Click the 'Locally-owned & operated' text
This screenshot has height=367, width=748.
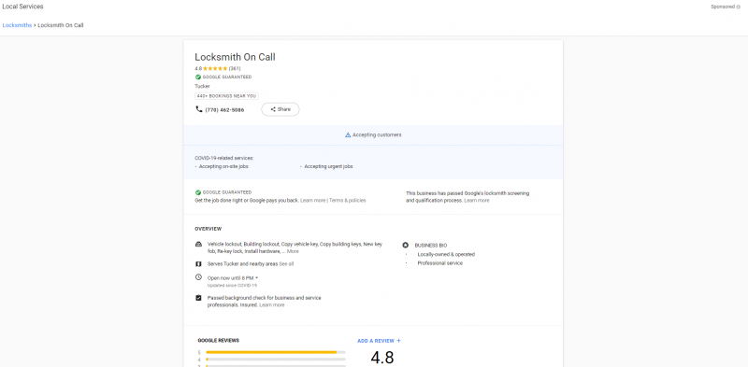[446, 255]
